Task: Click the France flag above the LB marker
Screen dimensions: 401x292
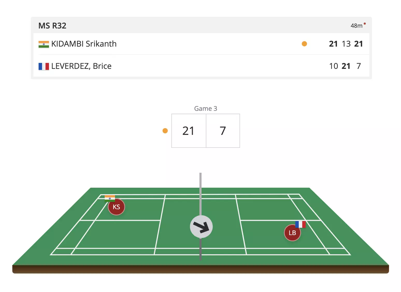Action: tap(300, 224)
